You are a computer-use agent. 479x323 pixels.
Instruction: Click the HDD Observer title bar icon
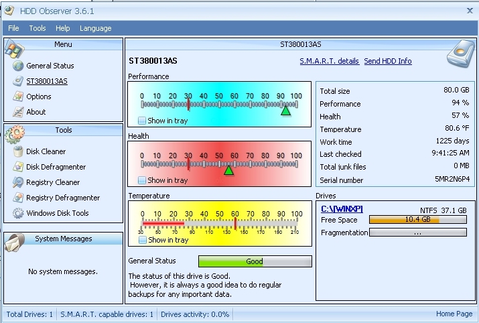tap(9, 11)
